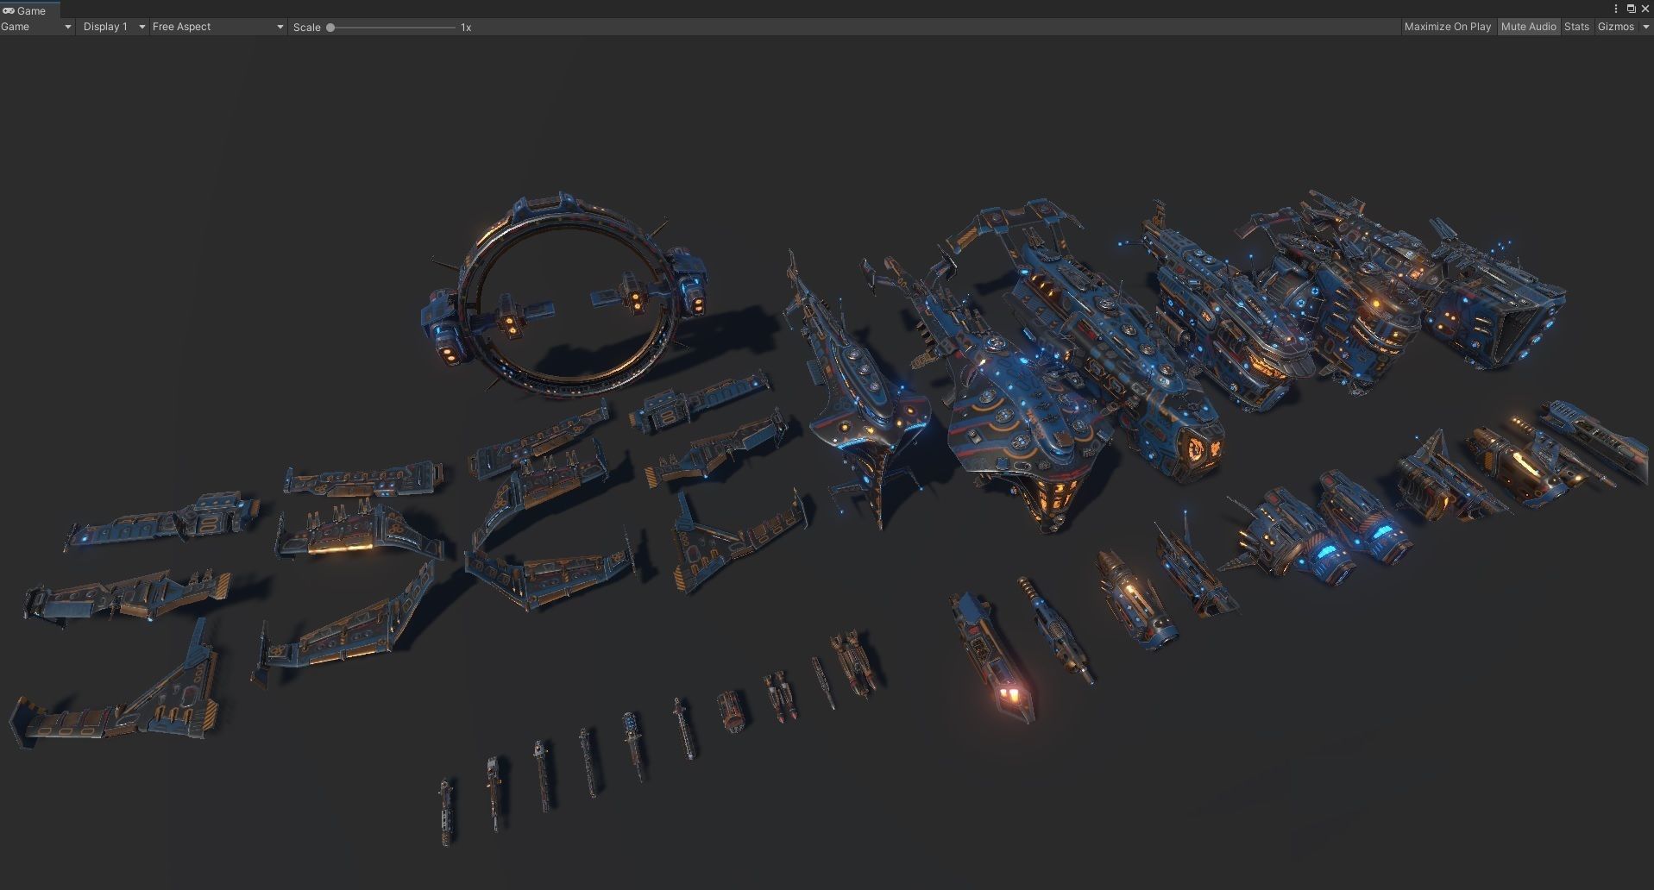This screenshot has height=890, width=1654.
Task: Open the Free Aspect ratio dropdown
Action: [217, 27]
